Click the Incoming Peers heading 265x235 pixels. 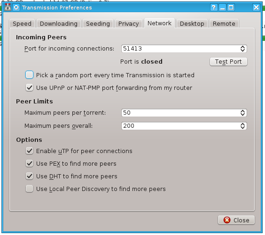(41, 37)
